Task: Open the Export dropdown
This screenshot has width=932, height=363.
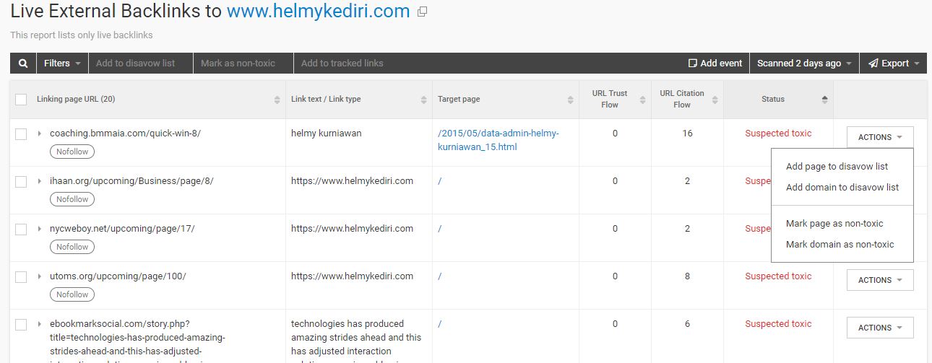Action: 894,64
